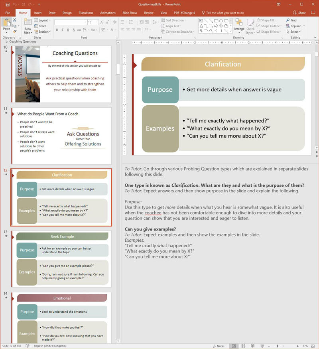This screenshot has width=319, height=349.
Task: Click the Share button
Action: click(299, 13)
